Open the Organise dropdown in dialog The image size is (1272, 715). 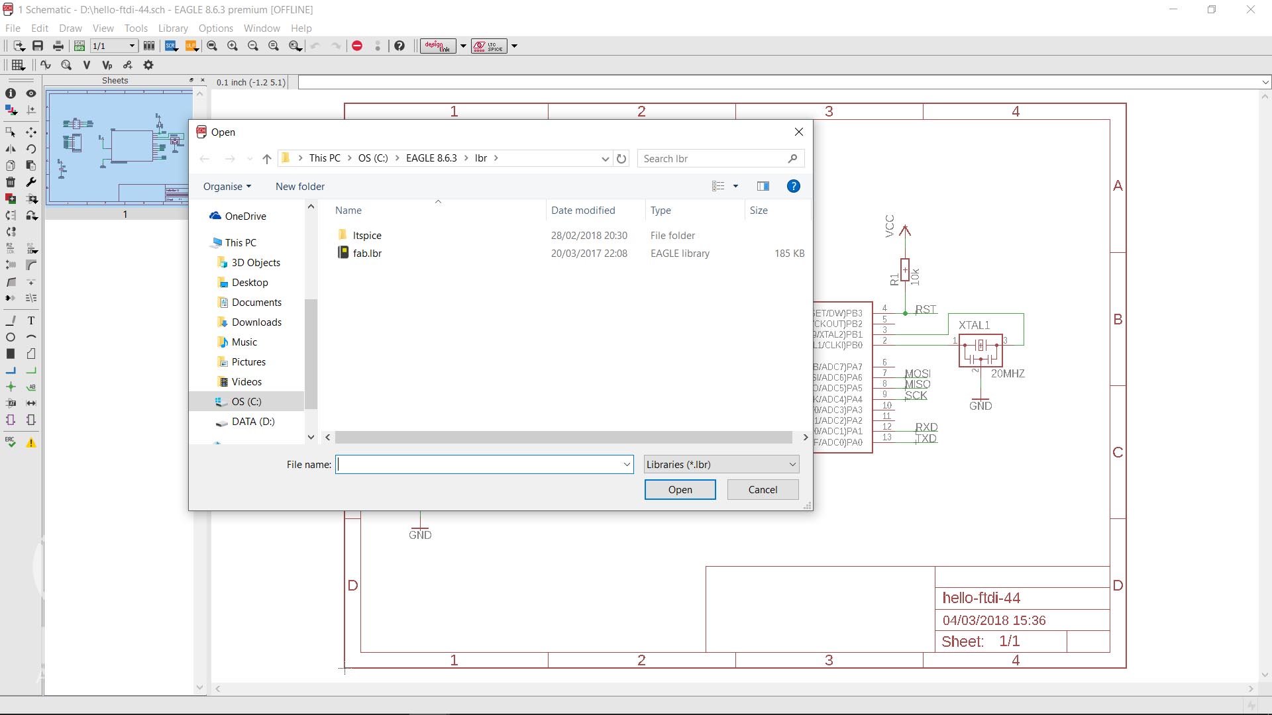(227, 186)
